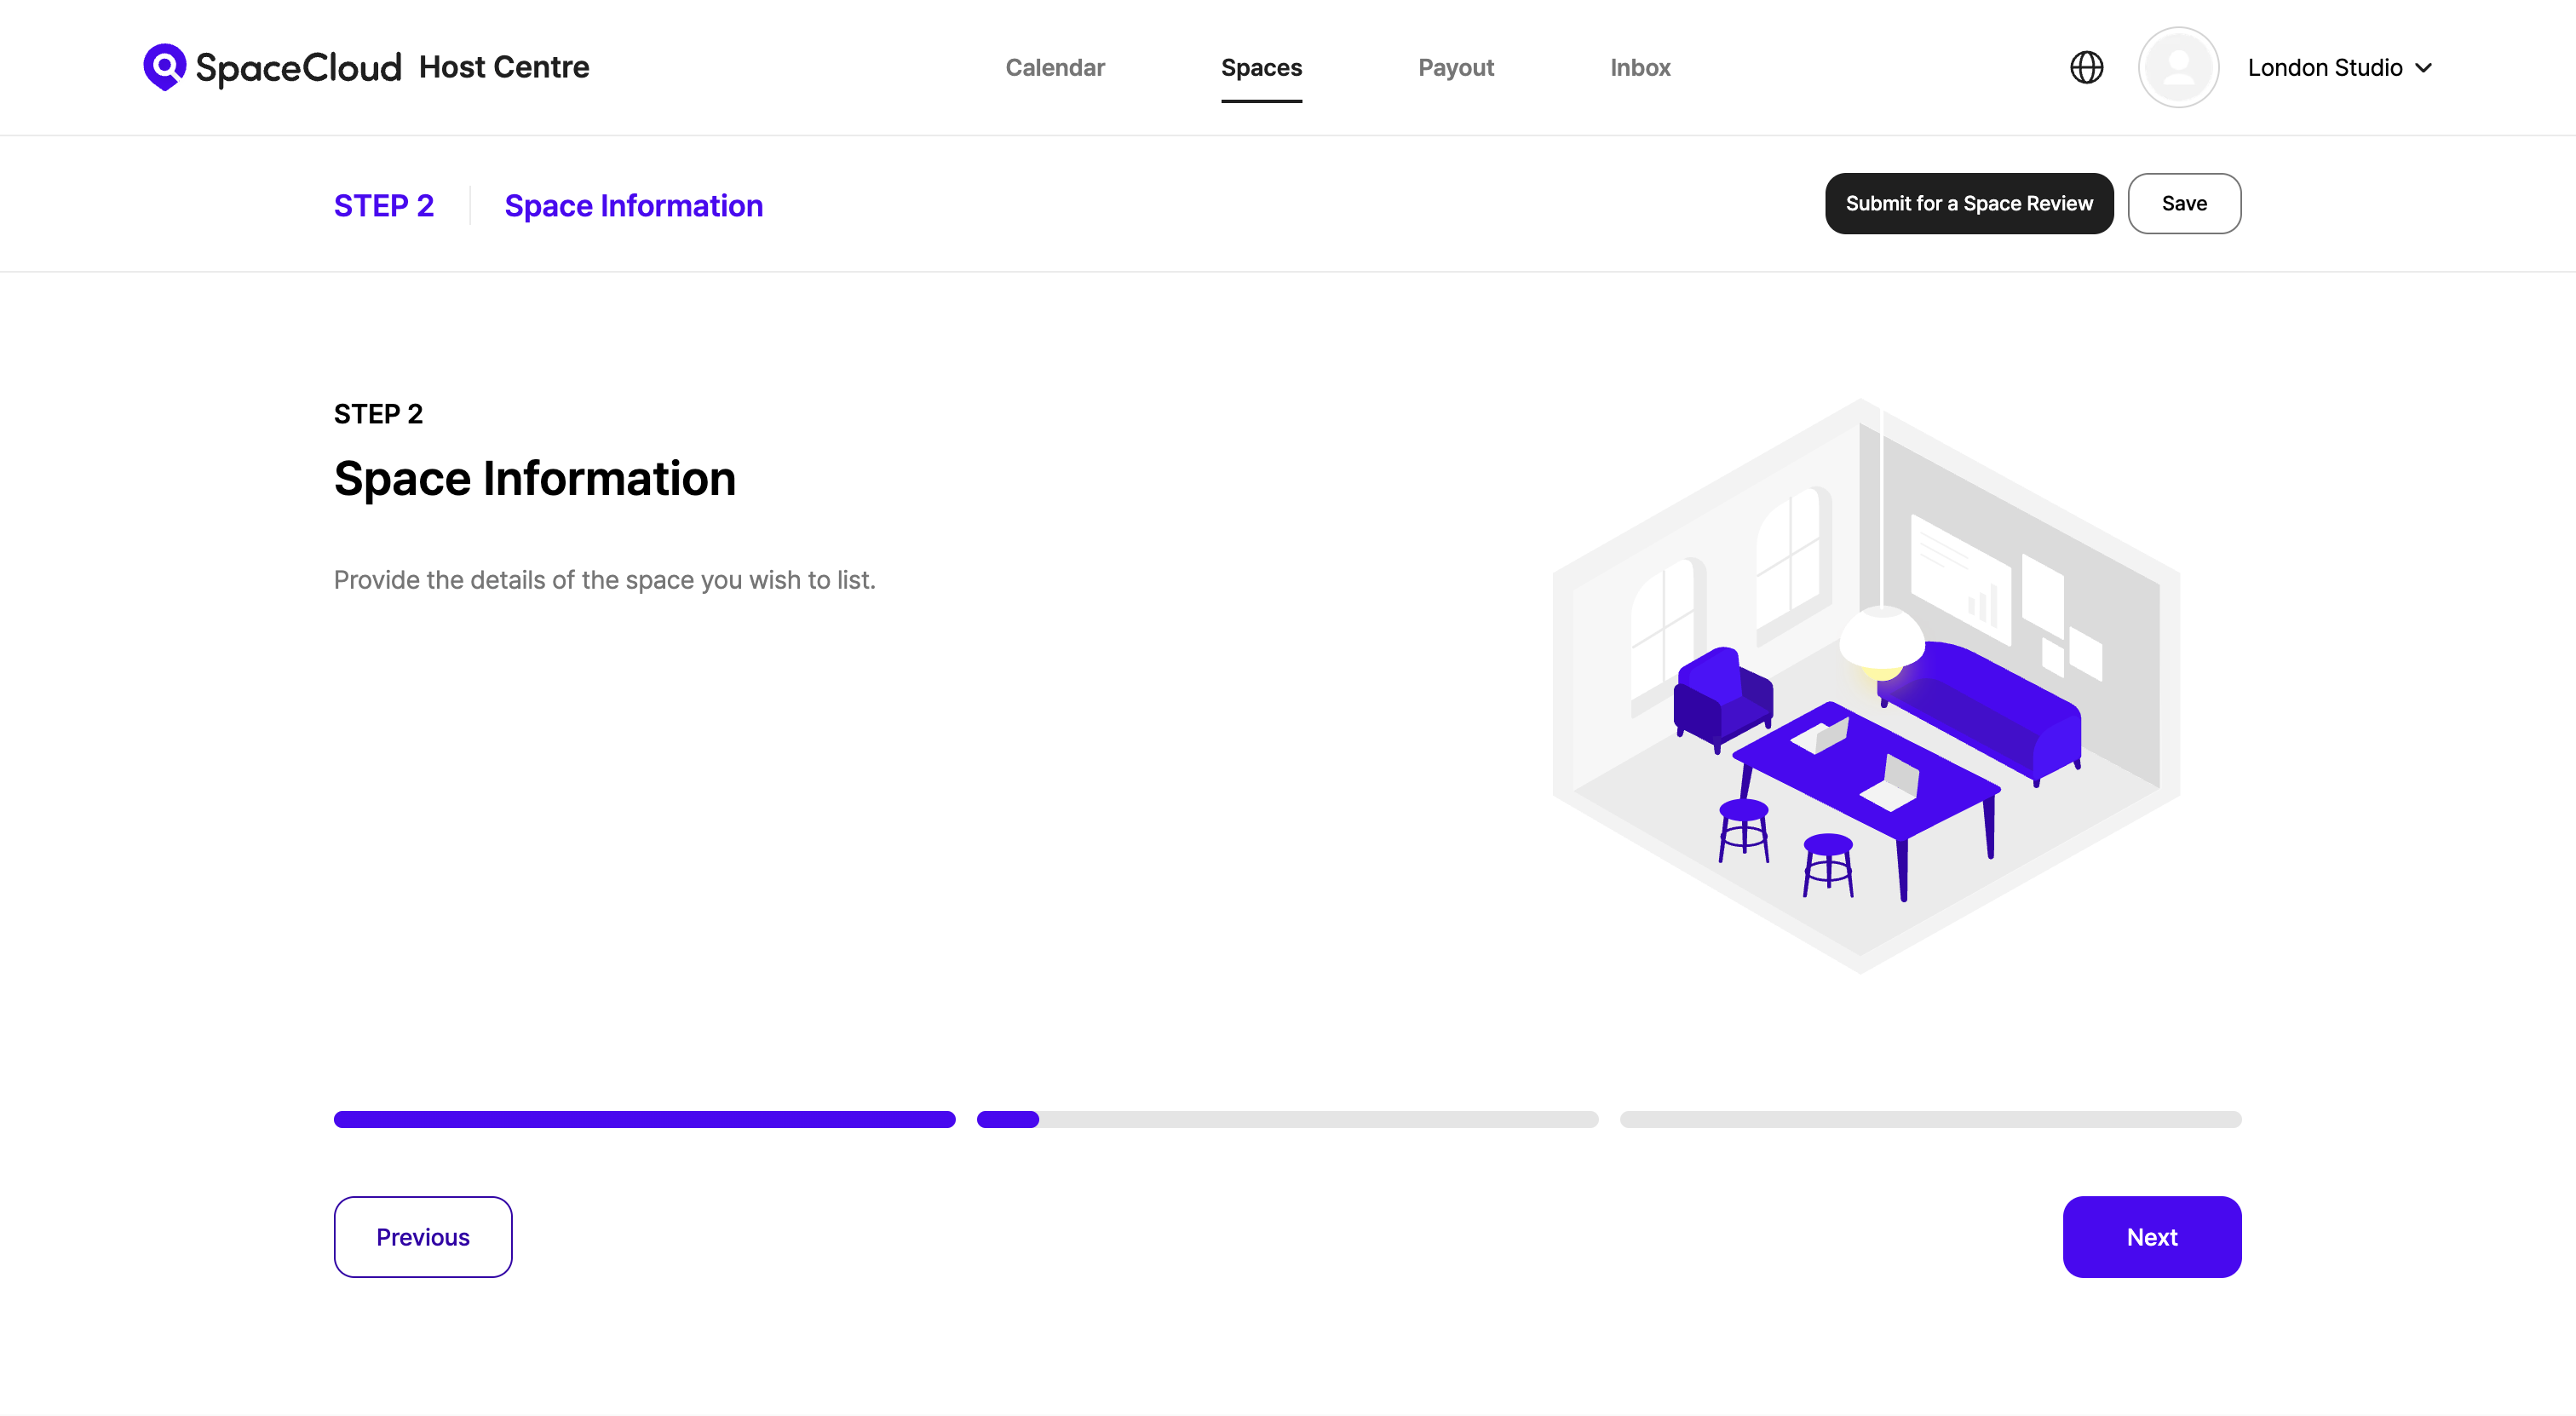Click the first completed progress bar segment

coord(644,1119)
